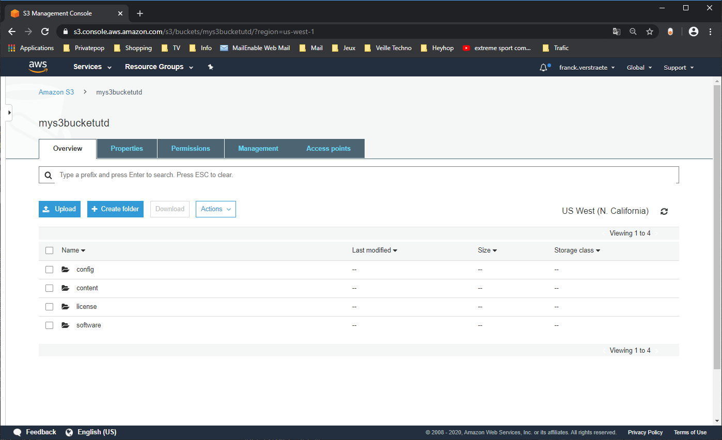The height and width of the screenshot is (440, 722).
Task: Open the Applications bookmarks shortcut
Action: point(31,48)
